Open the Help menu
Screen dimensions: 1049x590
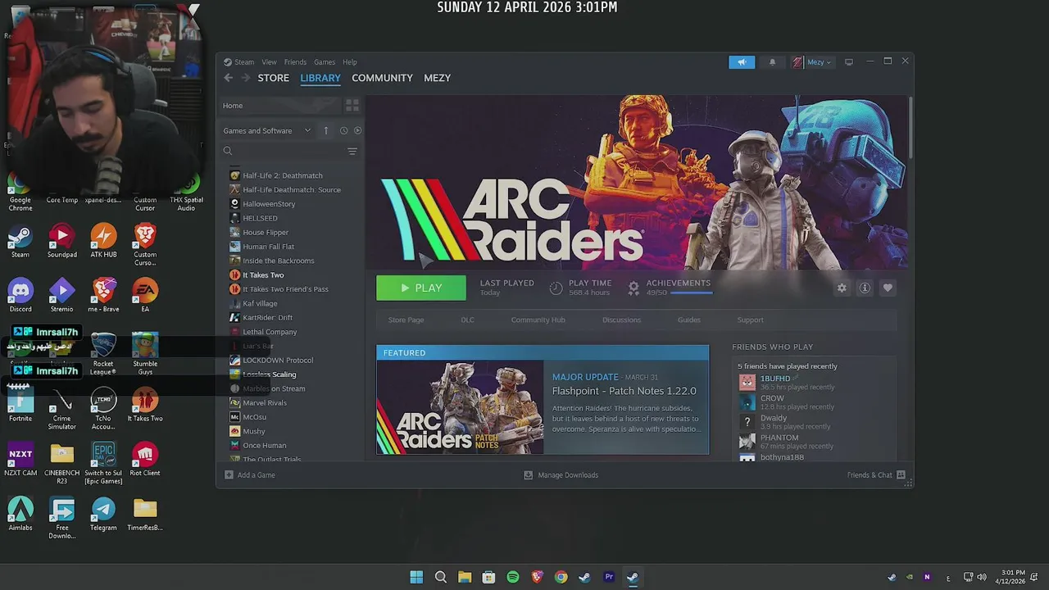[x=350, y=62]
